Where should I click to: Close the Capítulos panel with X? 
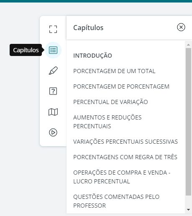pyautogui.click(x=181, y=27)
